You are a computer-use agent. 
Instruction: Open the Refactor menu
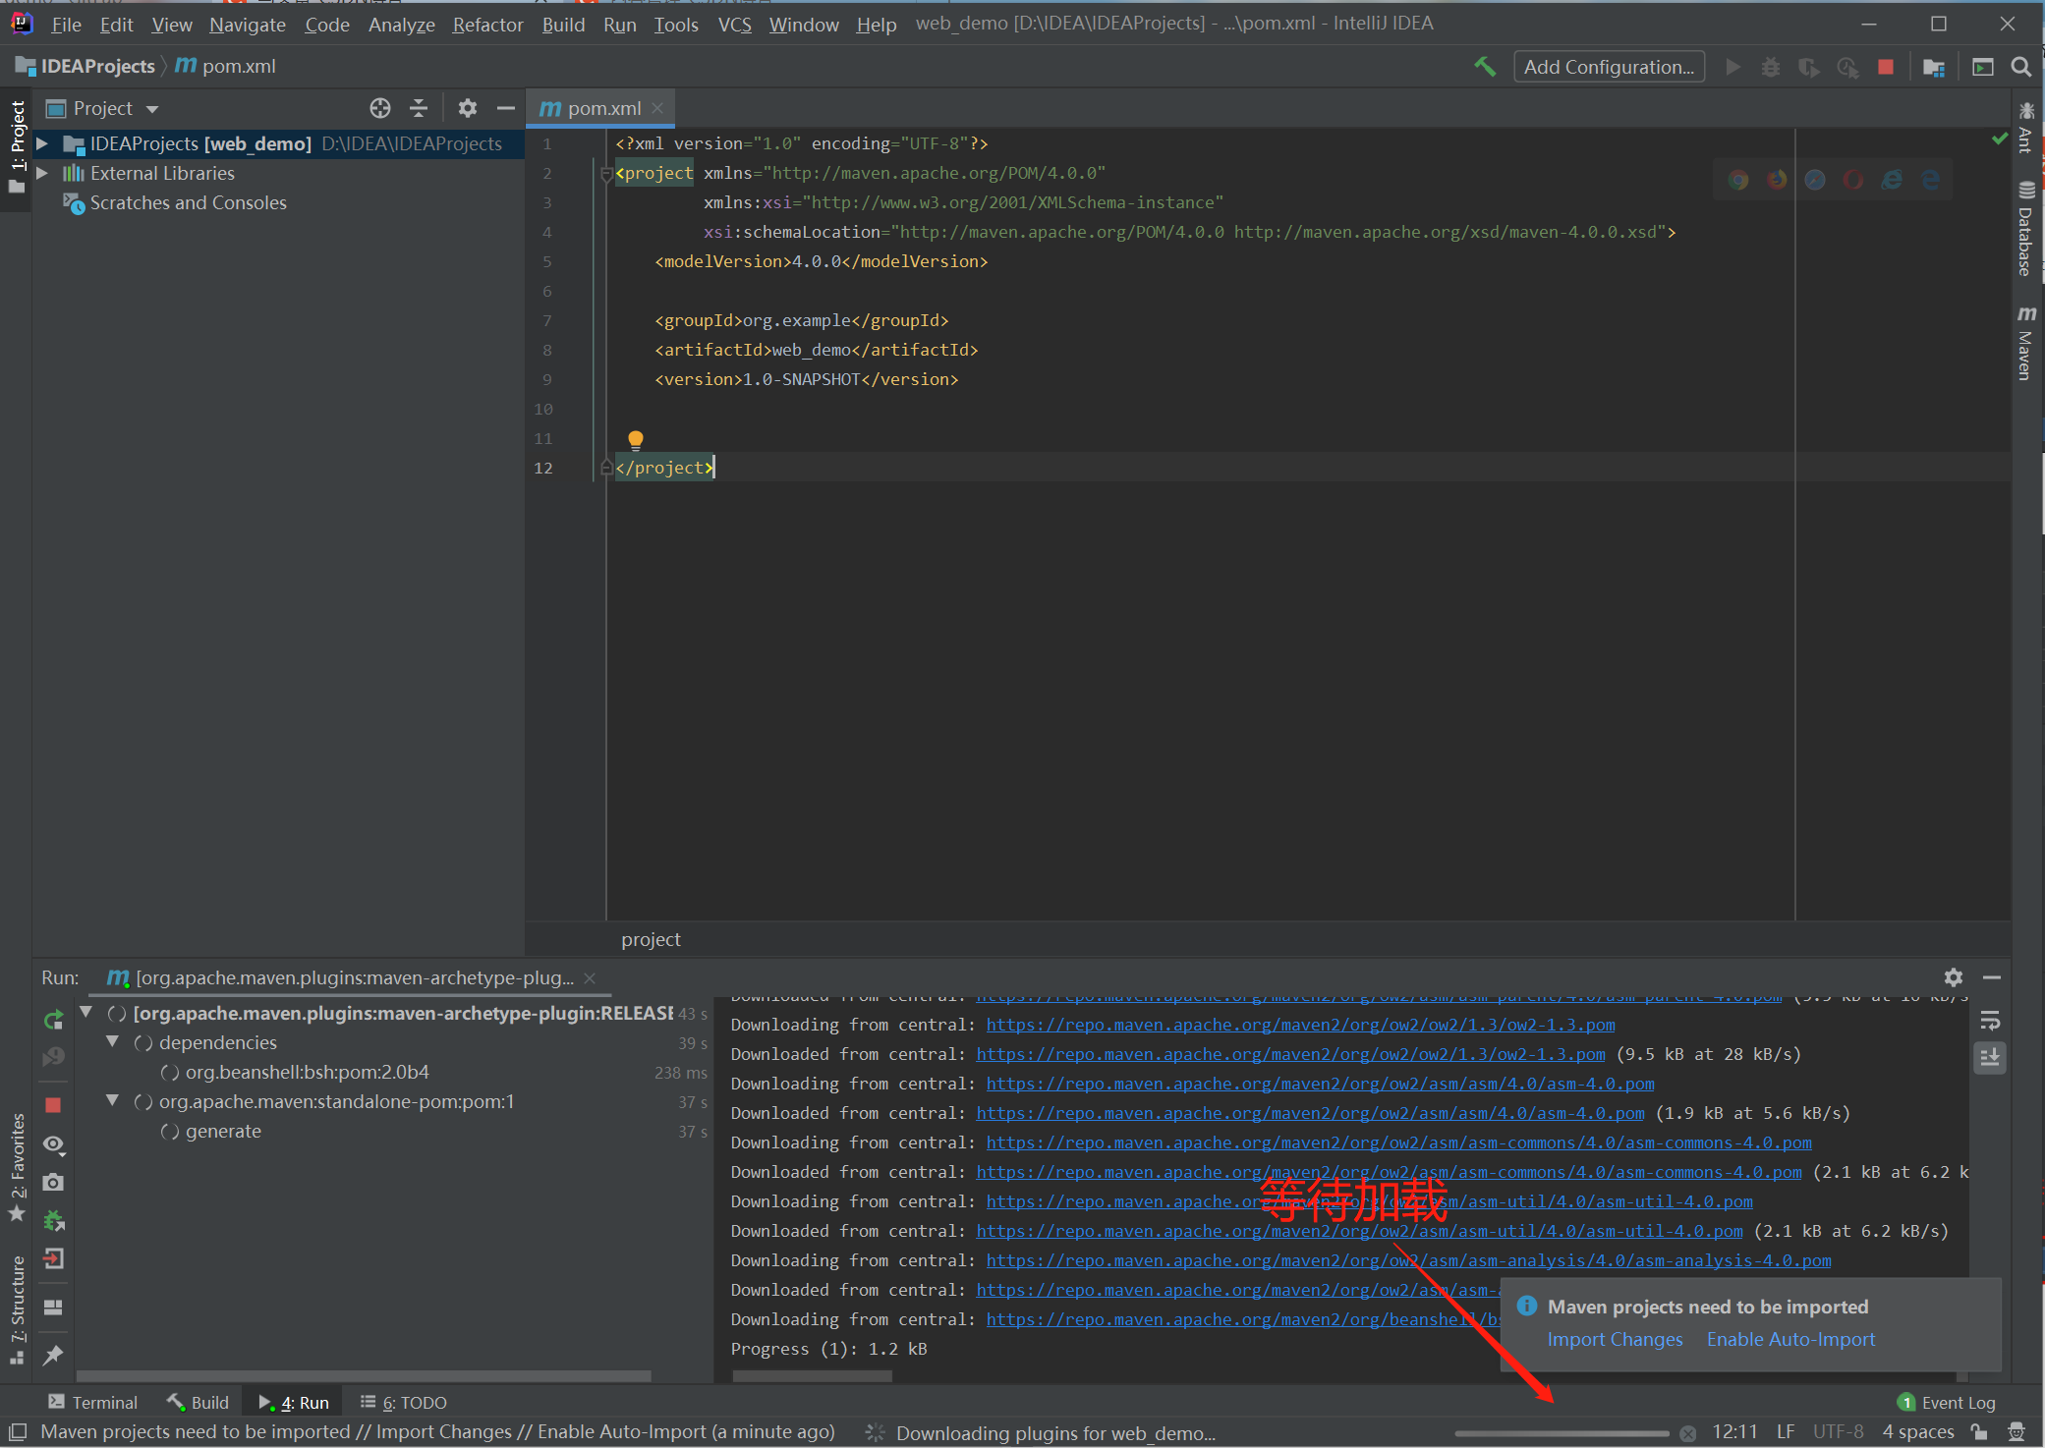coord(487,25)
